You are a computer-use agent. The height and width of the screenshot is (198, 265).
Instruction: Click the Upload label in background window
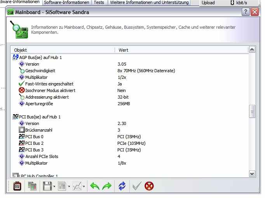click(208, 3)
